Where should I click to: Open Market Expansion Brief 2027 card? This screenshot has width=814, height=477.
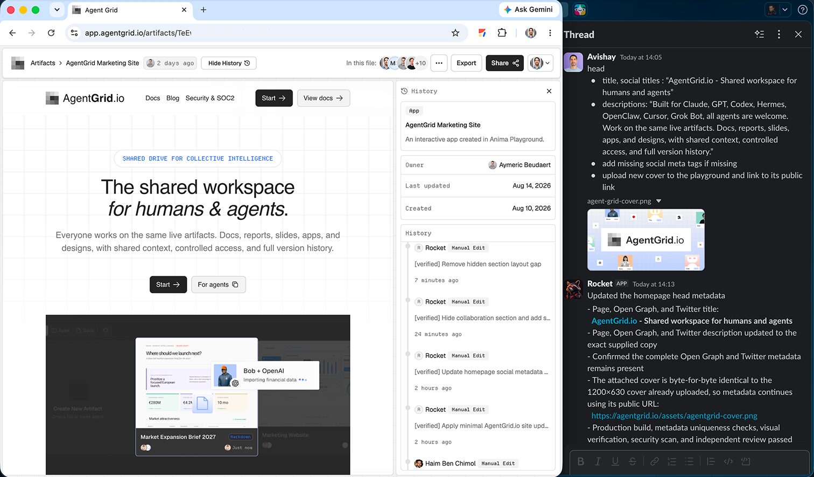(x=197, y=397)
